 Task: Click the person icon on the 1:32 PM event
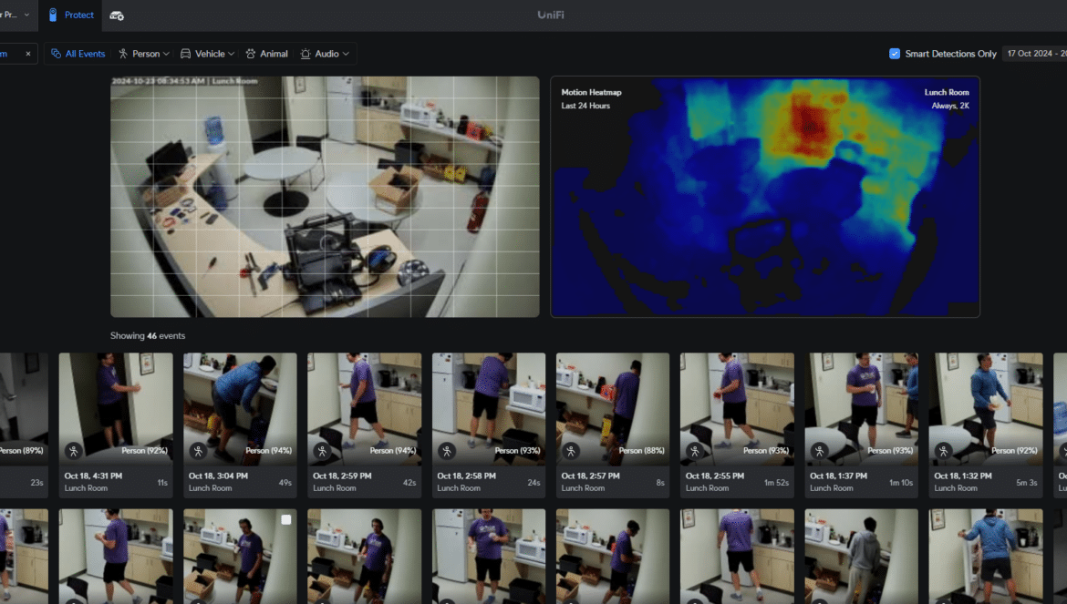pyautogui.click(x=943, y=450)
